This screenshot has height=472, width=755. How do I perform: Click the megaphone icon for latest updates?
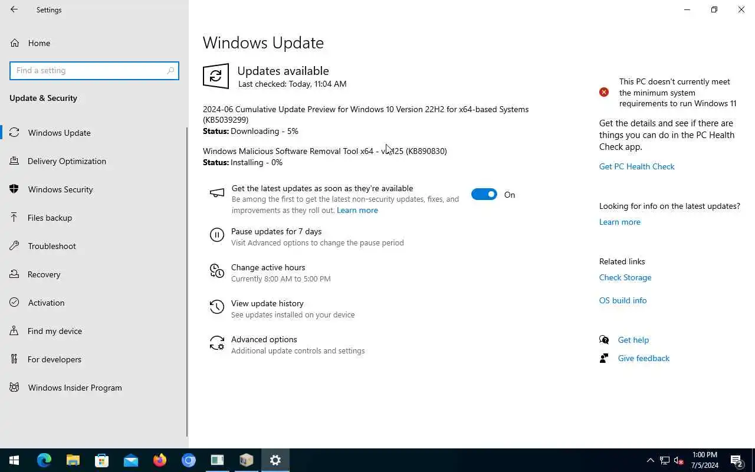[217, 193]
